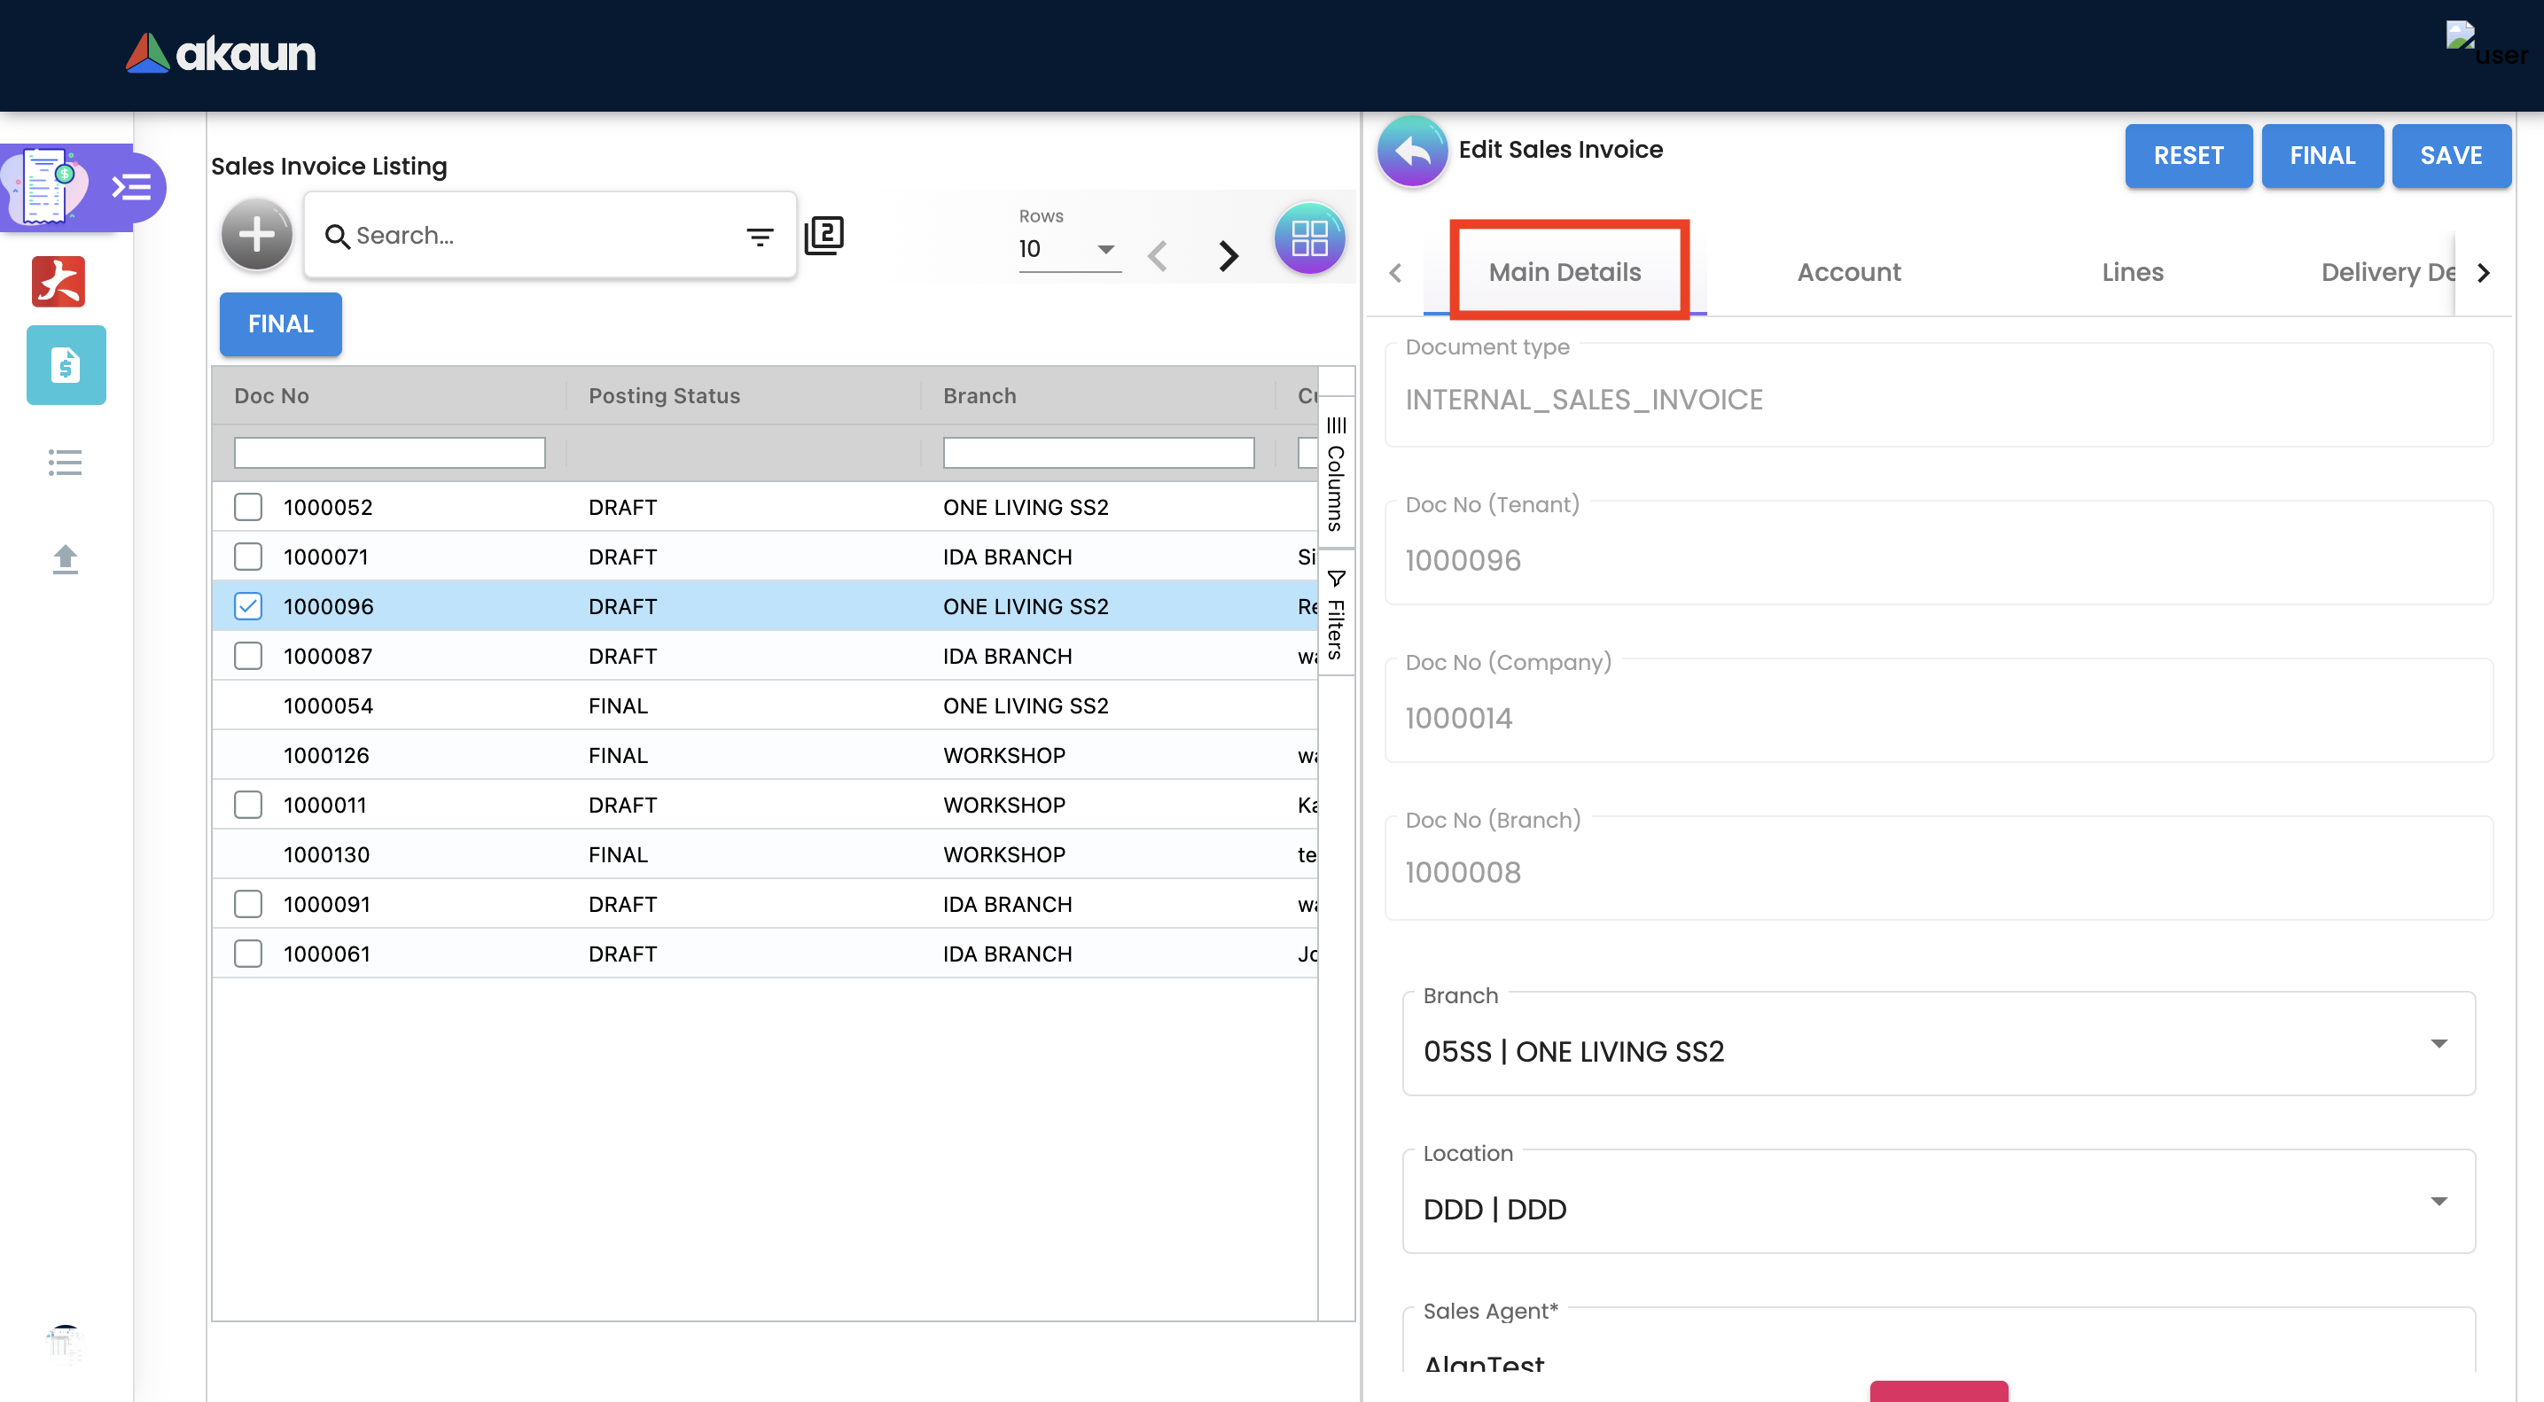The image size is (2544, 1402).
Task: Click the RESET button
Action: 2188,155
